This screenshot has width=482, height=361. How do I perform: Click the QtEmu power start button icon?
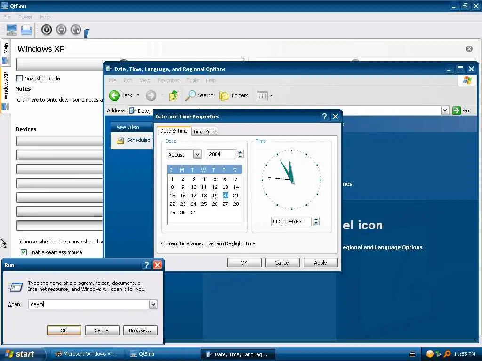coord(47,30)
